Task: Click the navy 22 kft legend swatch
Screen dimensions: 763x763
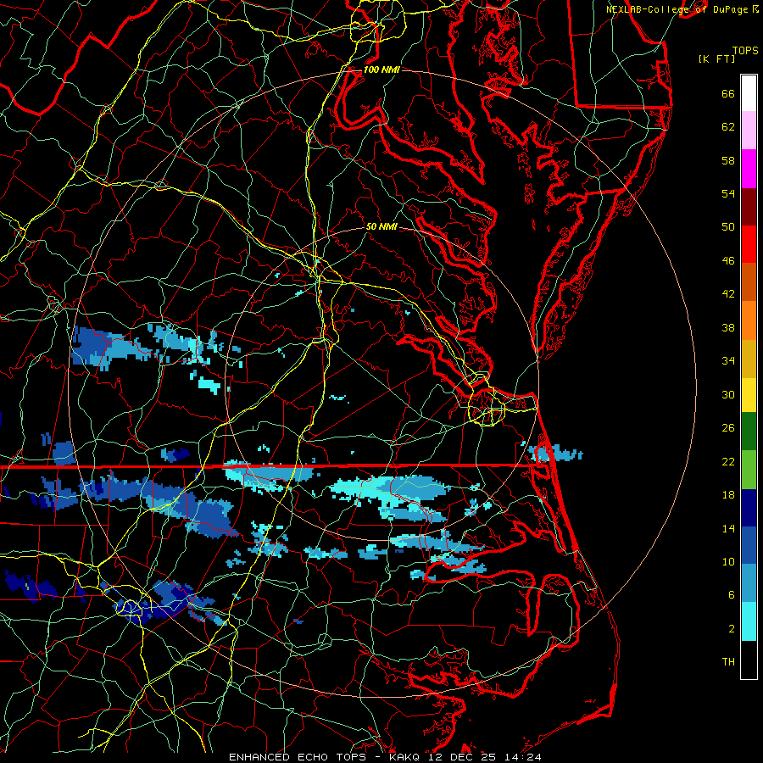Action: pos(749,508)
